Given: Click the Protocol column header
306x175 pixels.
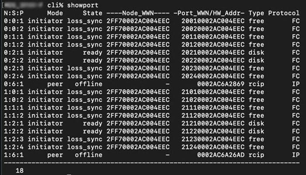Looking at the screenshot, I should [284, 13].
